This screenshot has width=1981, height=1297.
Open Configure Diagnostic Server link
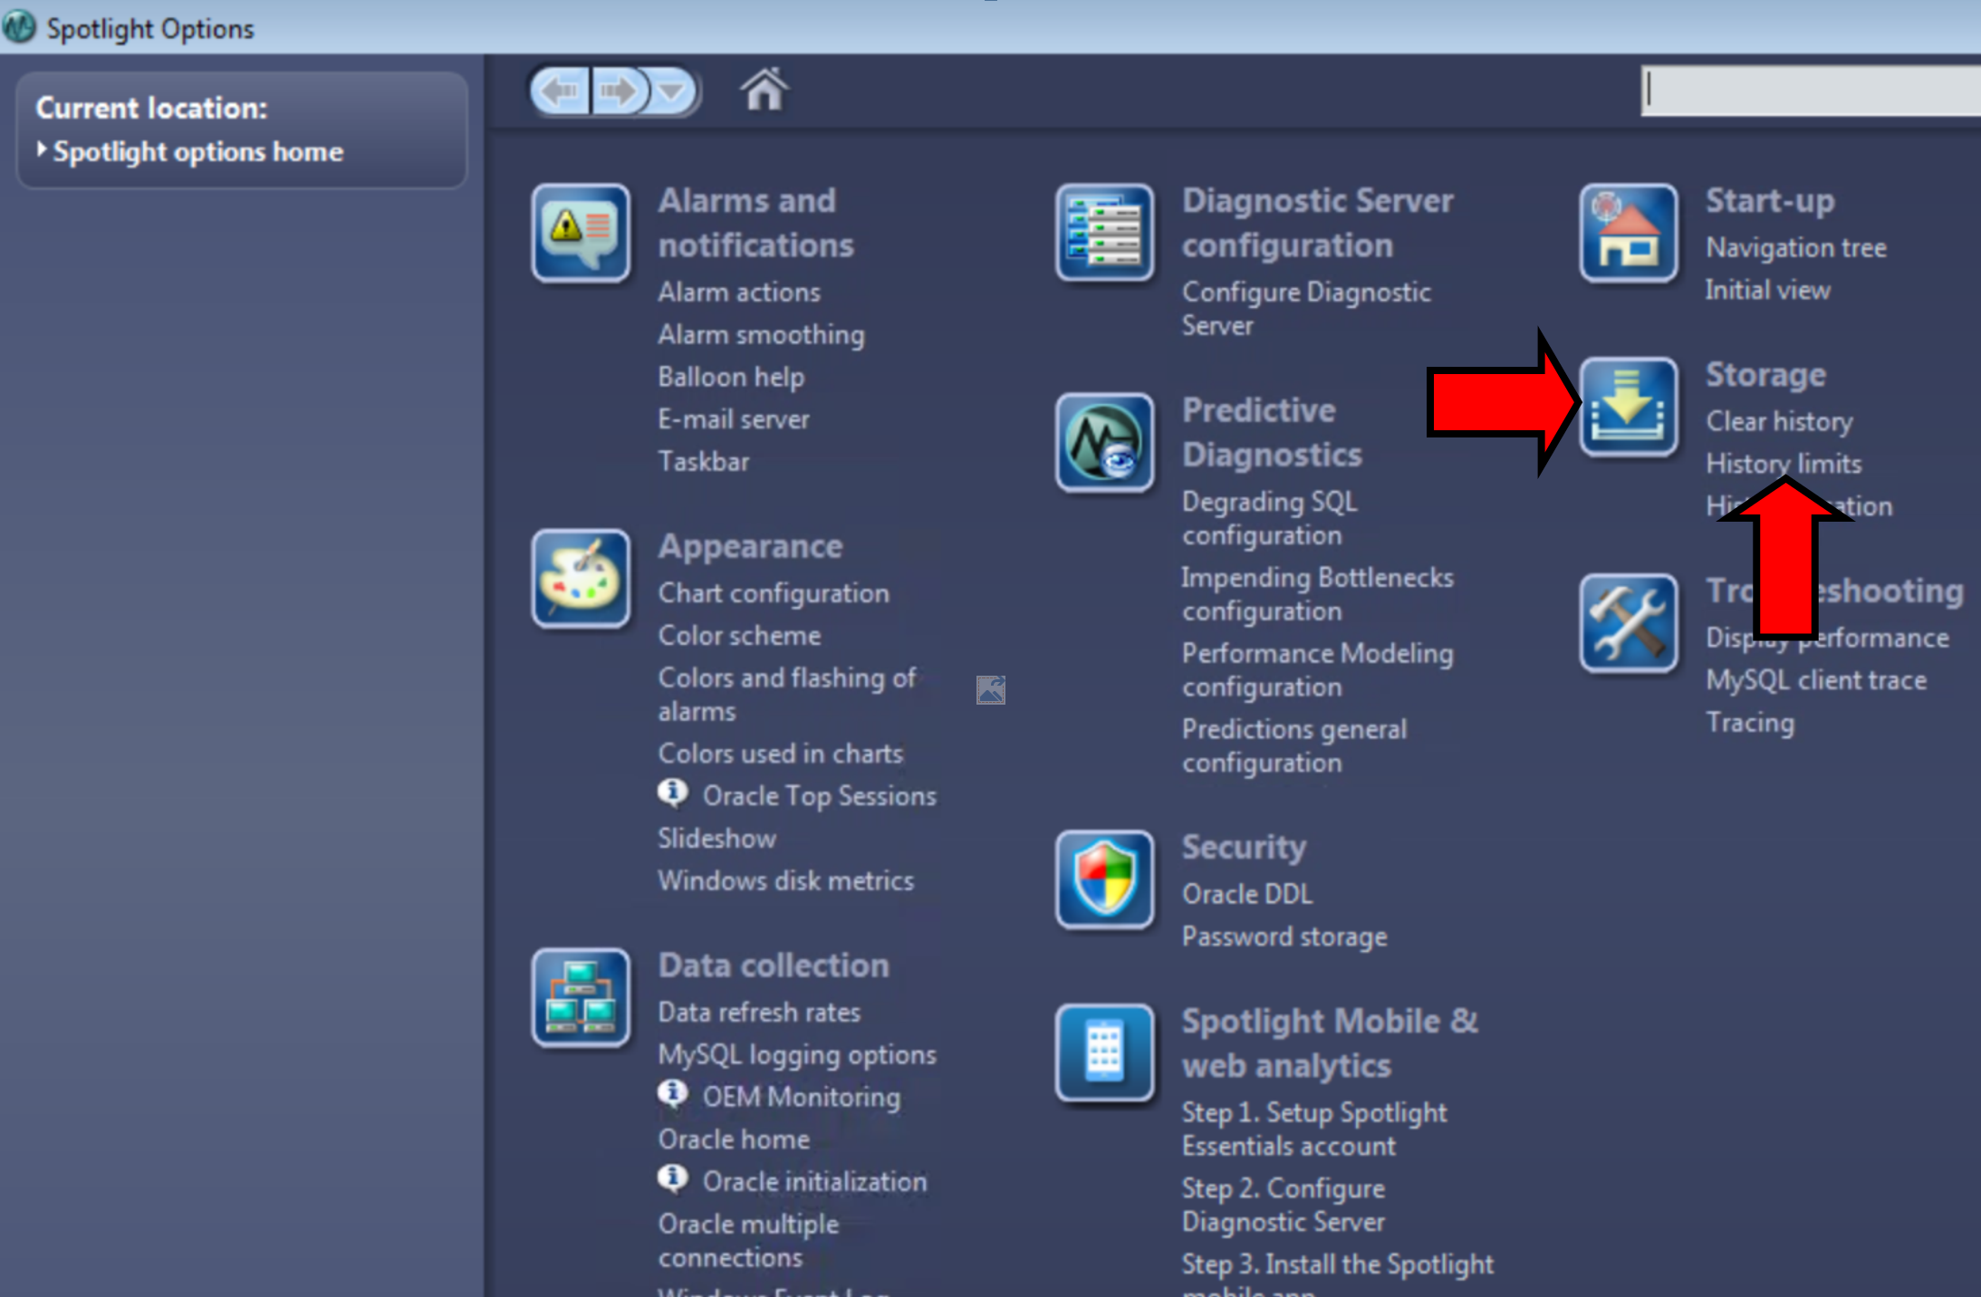1306,309
